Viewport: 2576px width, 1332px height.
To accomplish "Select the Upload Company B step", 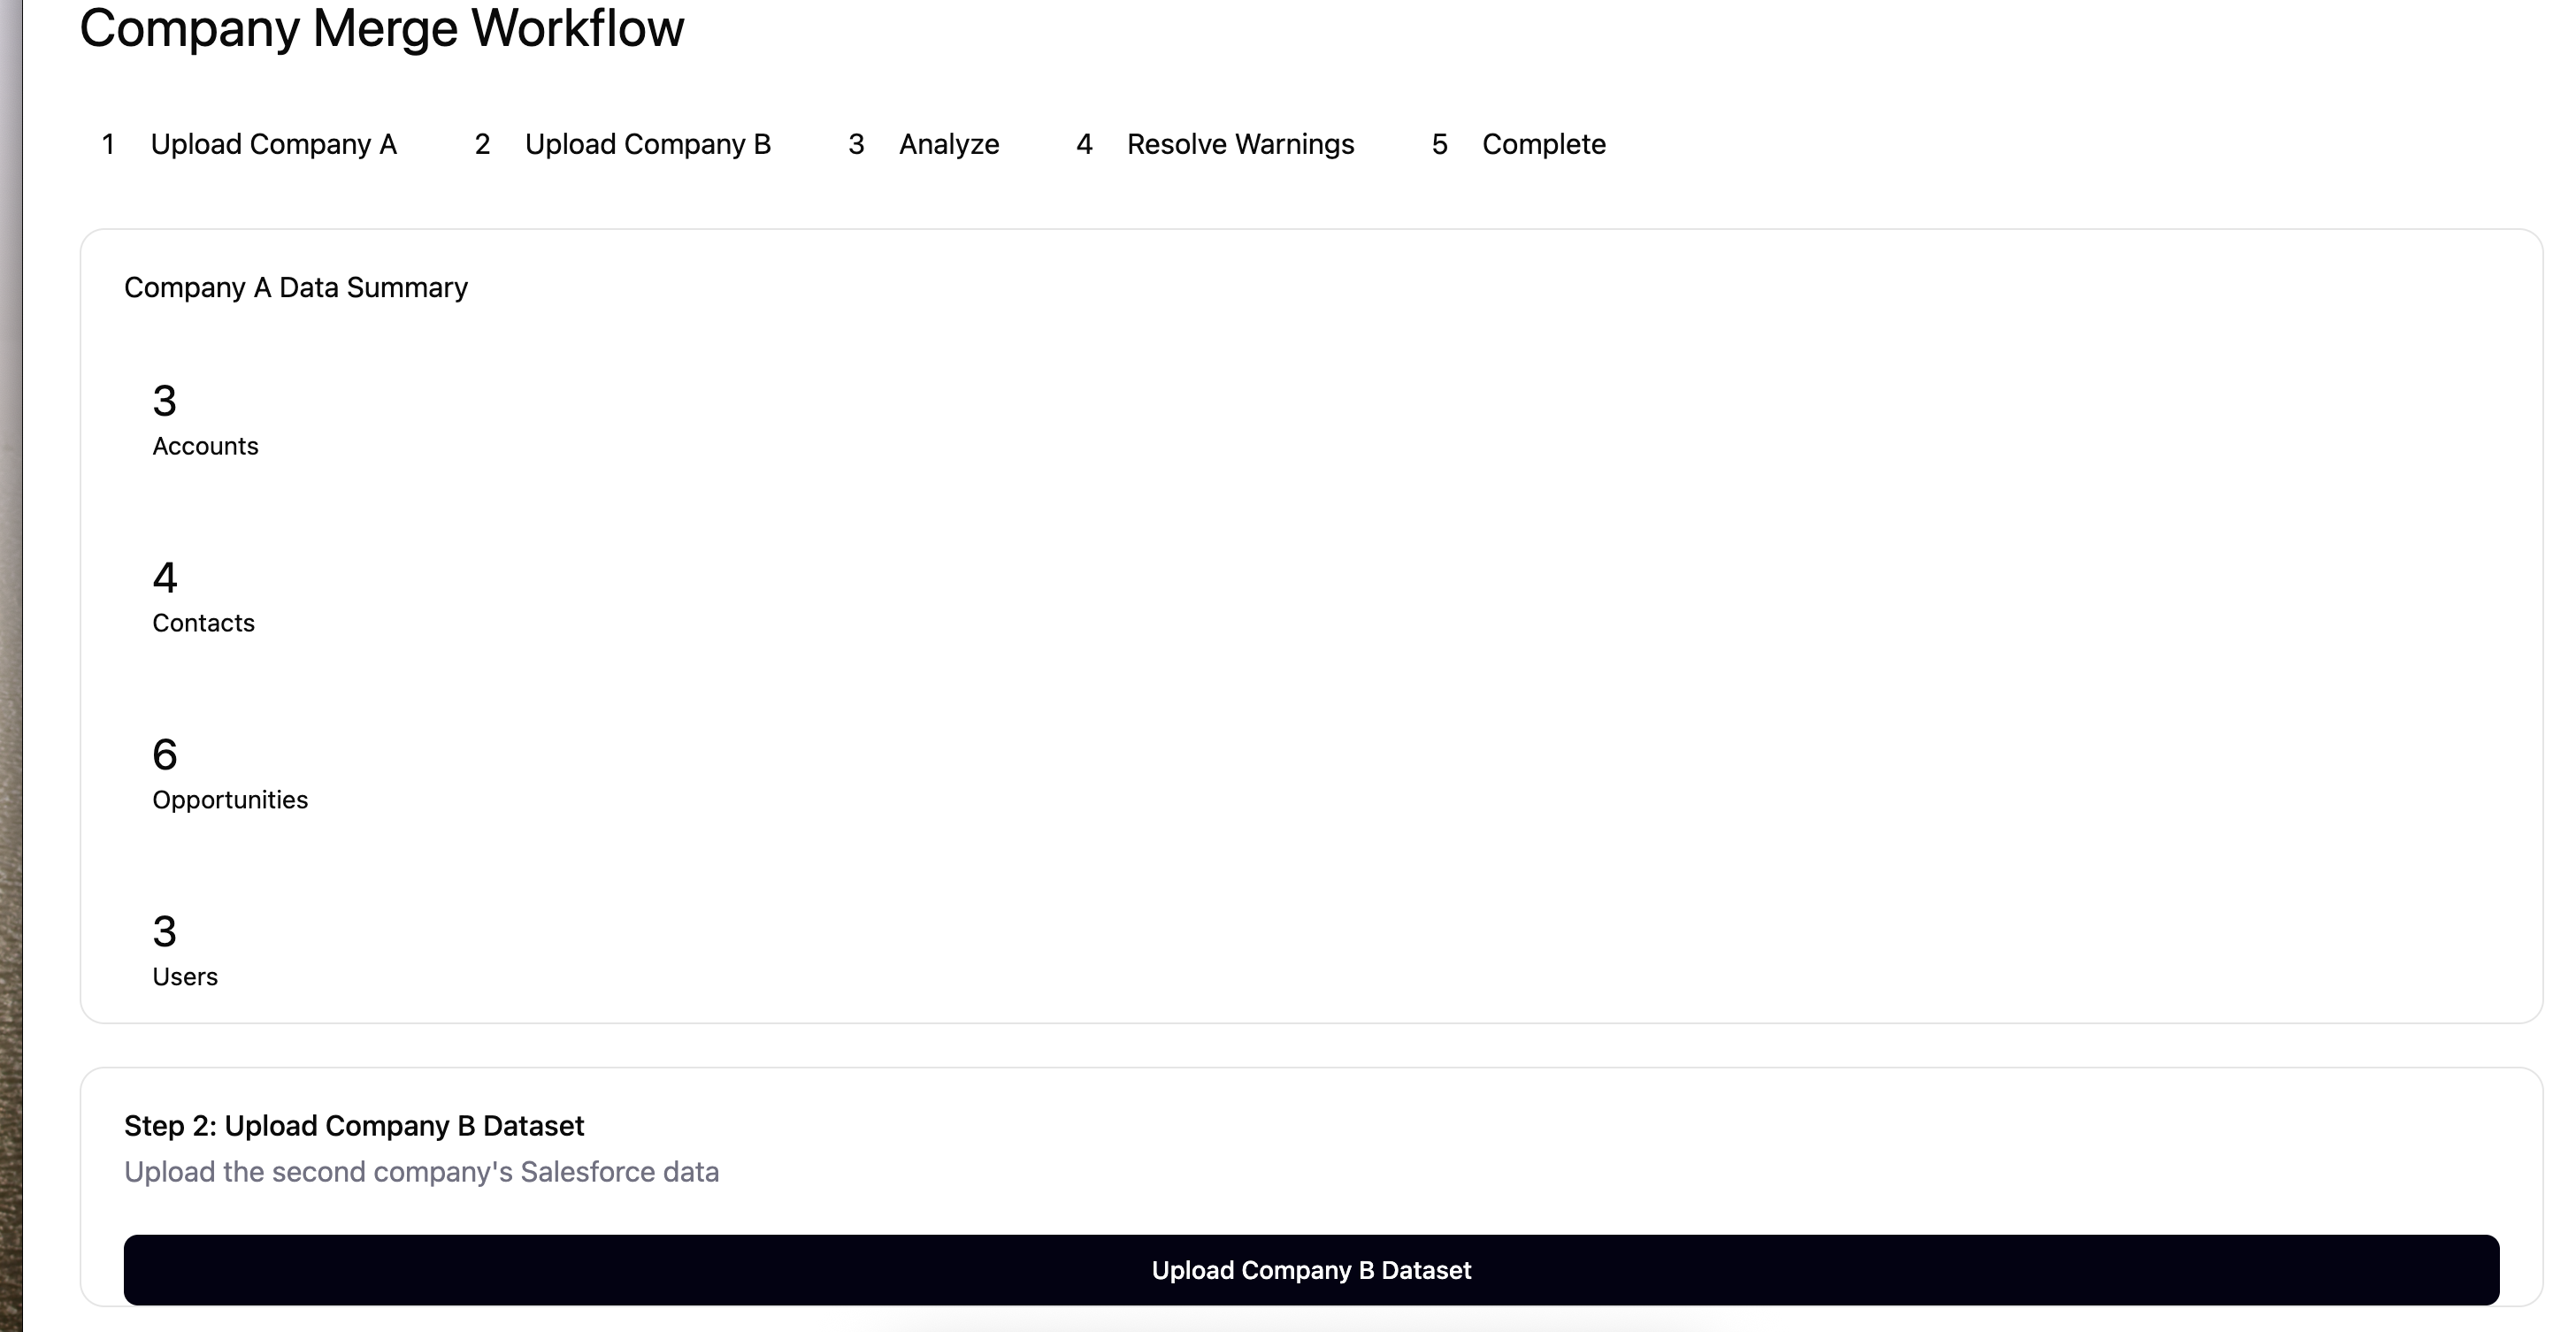I will 647,145.
